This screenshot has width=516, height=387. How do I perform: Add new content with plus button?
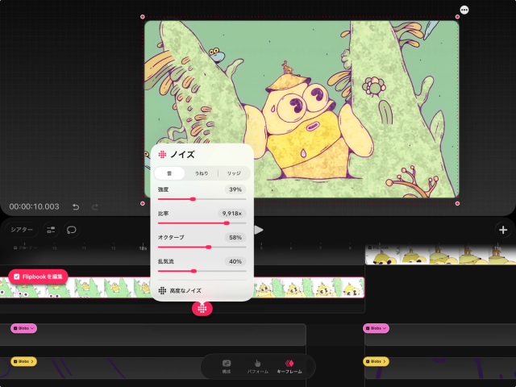(503, 230)
